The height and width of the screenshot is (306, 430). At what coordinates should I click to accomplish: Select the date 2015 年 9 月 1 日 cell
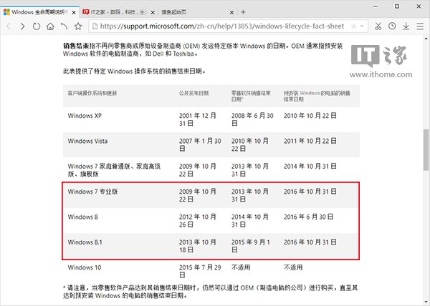(x=251, y=246)
